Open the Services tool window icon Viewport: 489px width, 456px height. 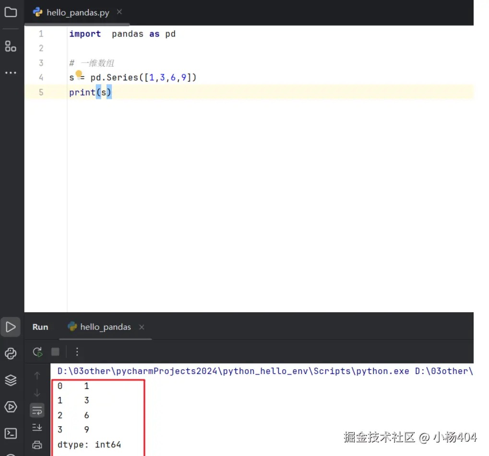(11, 407)
